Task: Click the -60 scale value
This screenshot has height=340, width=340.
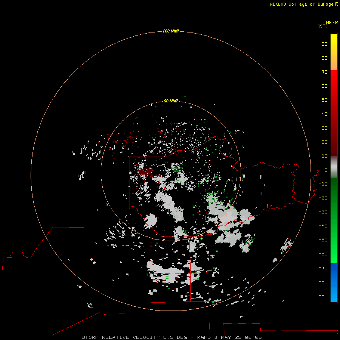Action: coord(323,254)
